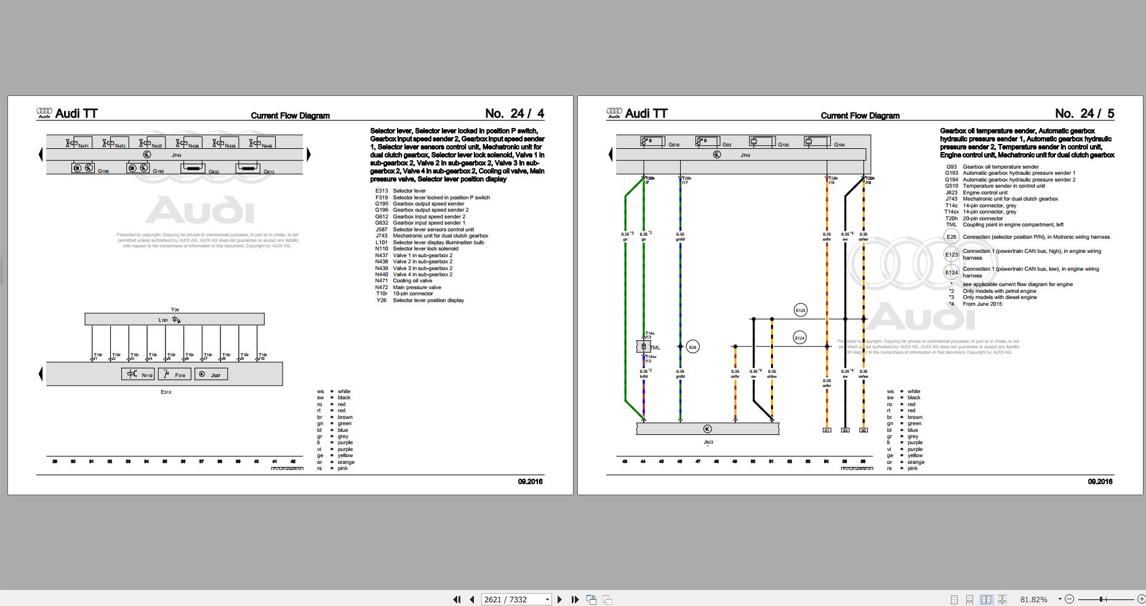Click the left arrow beside J743 on page 24/4
Viewport: 1146px width, 606px height.
click(x=41, y=154)
